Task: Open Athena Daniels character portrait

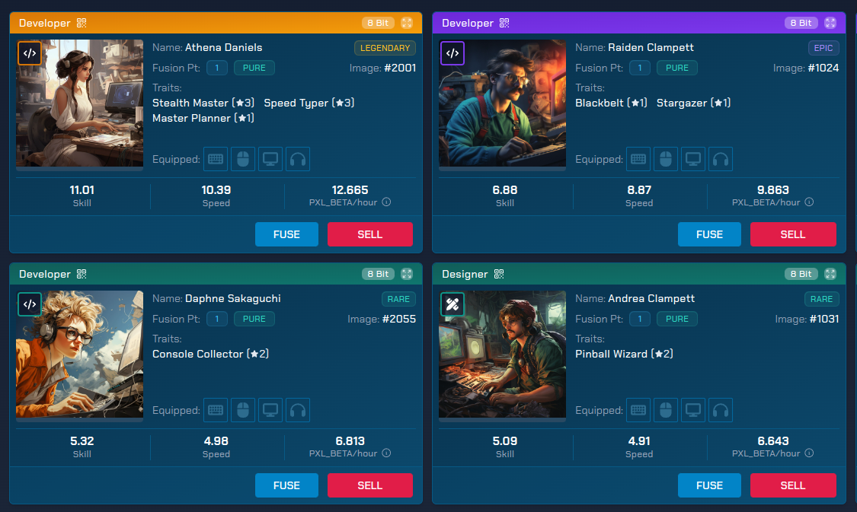Action: point(80,104)
